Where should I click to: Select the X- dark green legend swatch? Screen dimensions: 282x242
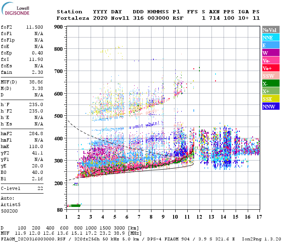click(271, 83)
